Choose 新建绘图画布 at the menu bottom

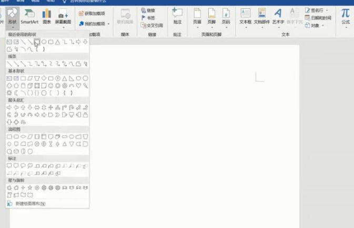[x=31, y=203]
